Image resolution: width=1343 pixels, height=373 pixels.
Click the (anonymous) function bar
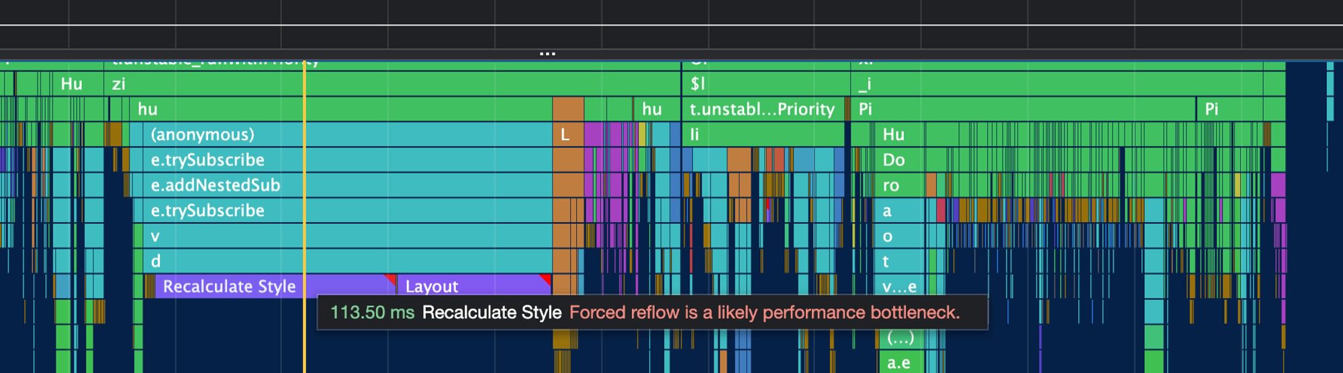pyautogui.click(x=347, y=134)
